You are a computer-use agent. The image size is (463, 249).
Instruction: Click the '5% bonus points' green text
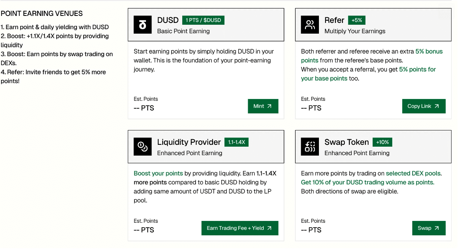coord(429,51)
